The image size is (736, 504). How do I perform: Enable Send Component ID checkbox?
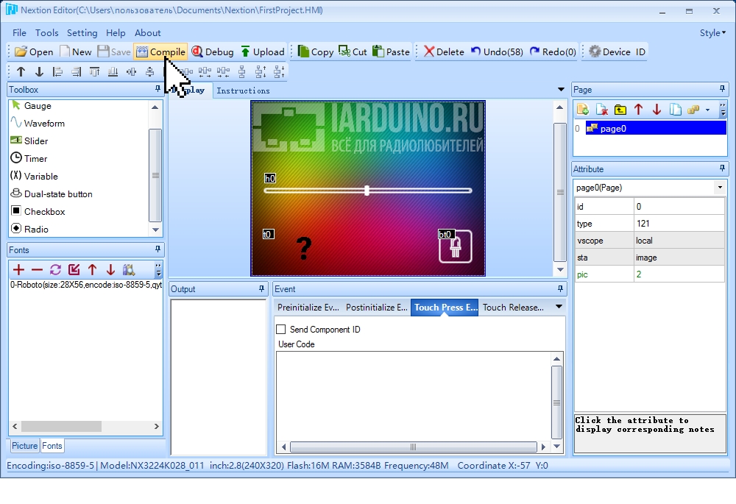click(x=280, y=330)
